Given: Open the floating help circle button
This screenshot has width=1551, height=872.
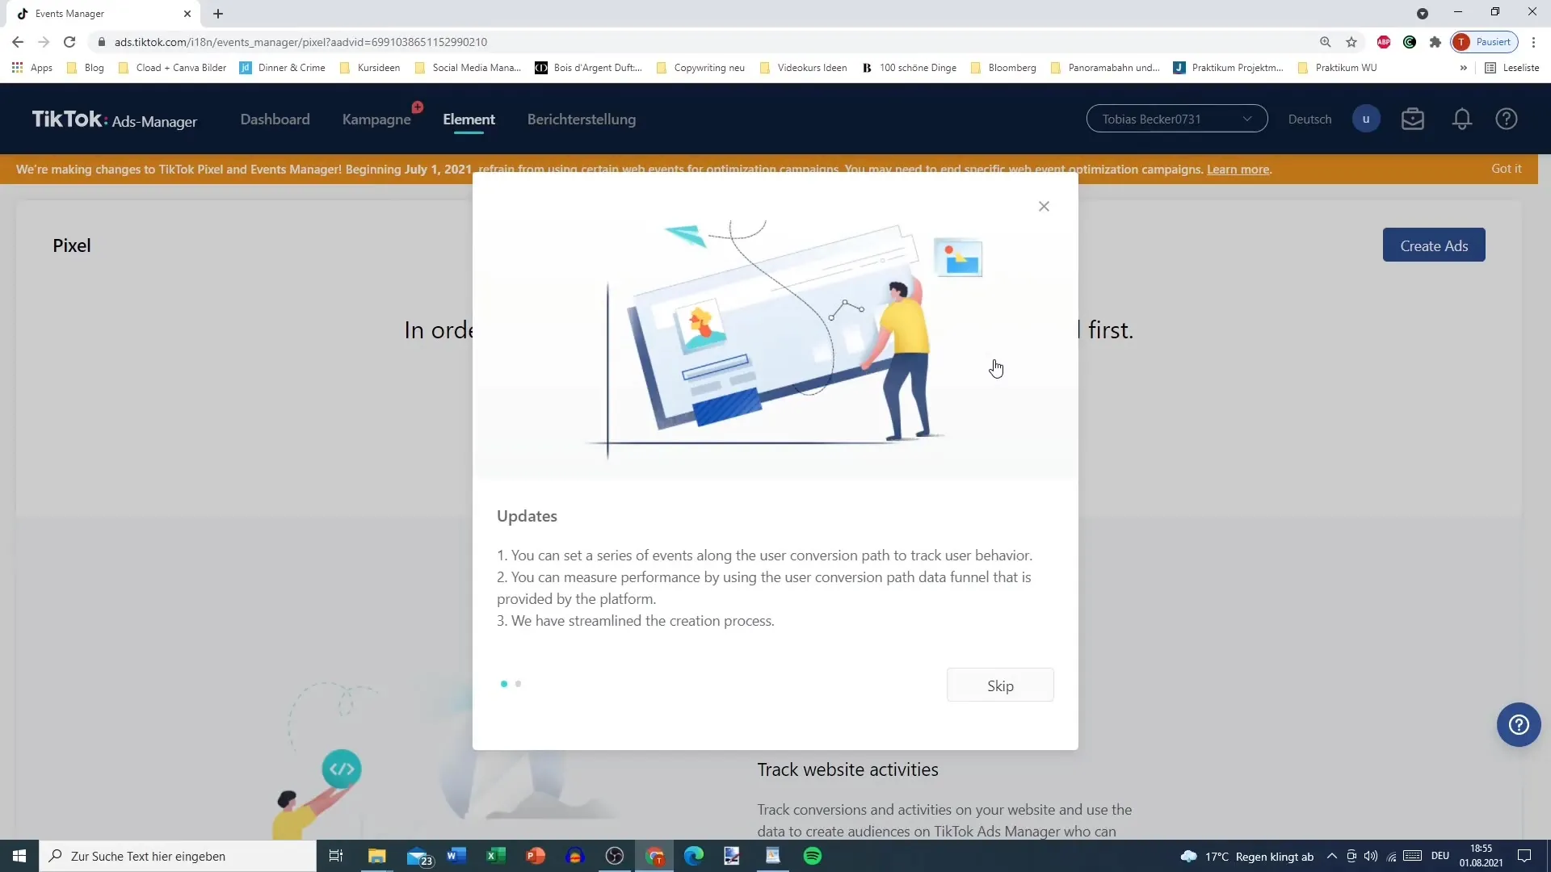Looking at the screenshot, I should click(1519, 725).
